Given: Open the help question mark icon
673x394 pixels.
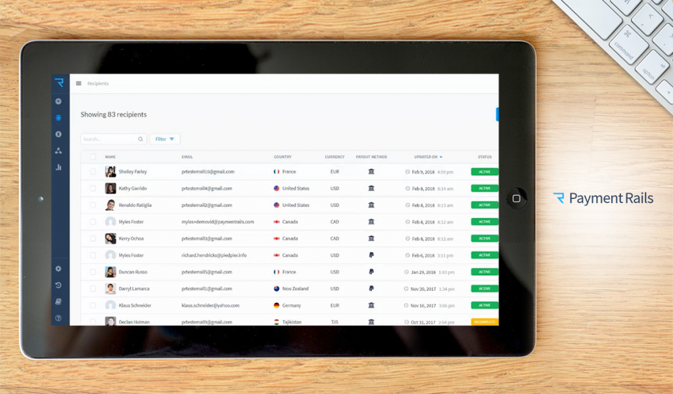Looking at the screenshot, I should [58, 317].
